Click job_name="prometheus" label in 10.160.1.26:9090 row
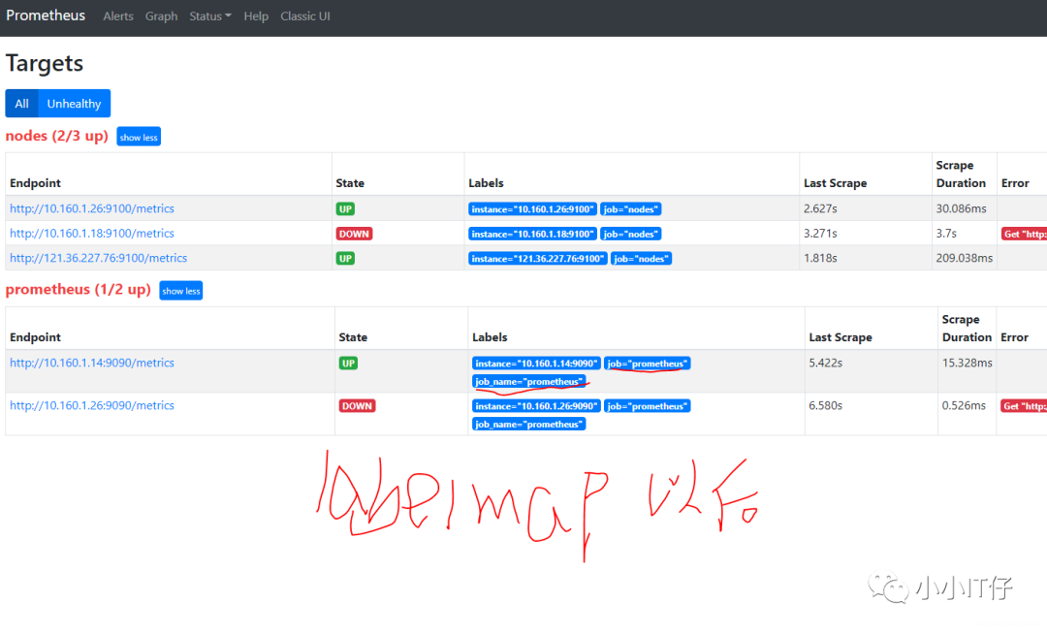 (529, 424)
